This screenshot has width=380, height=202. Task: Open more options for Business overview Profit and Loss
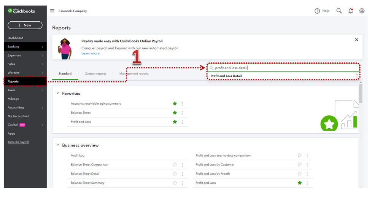click(307, 183)
